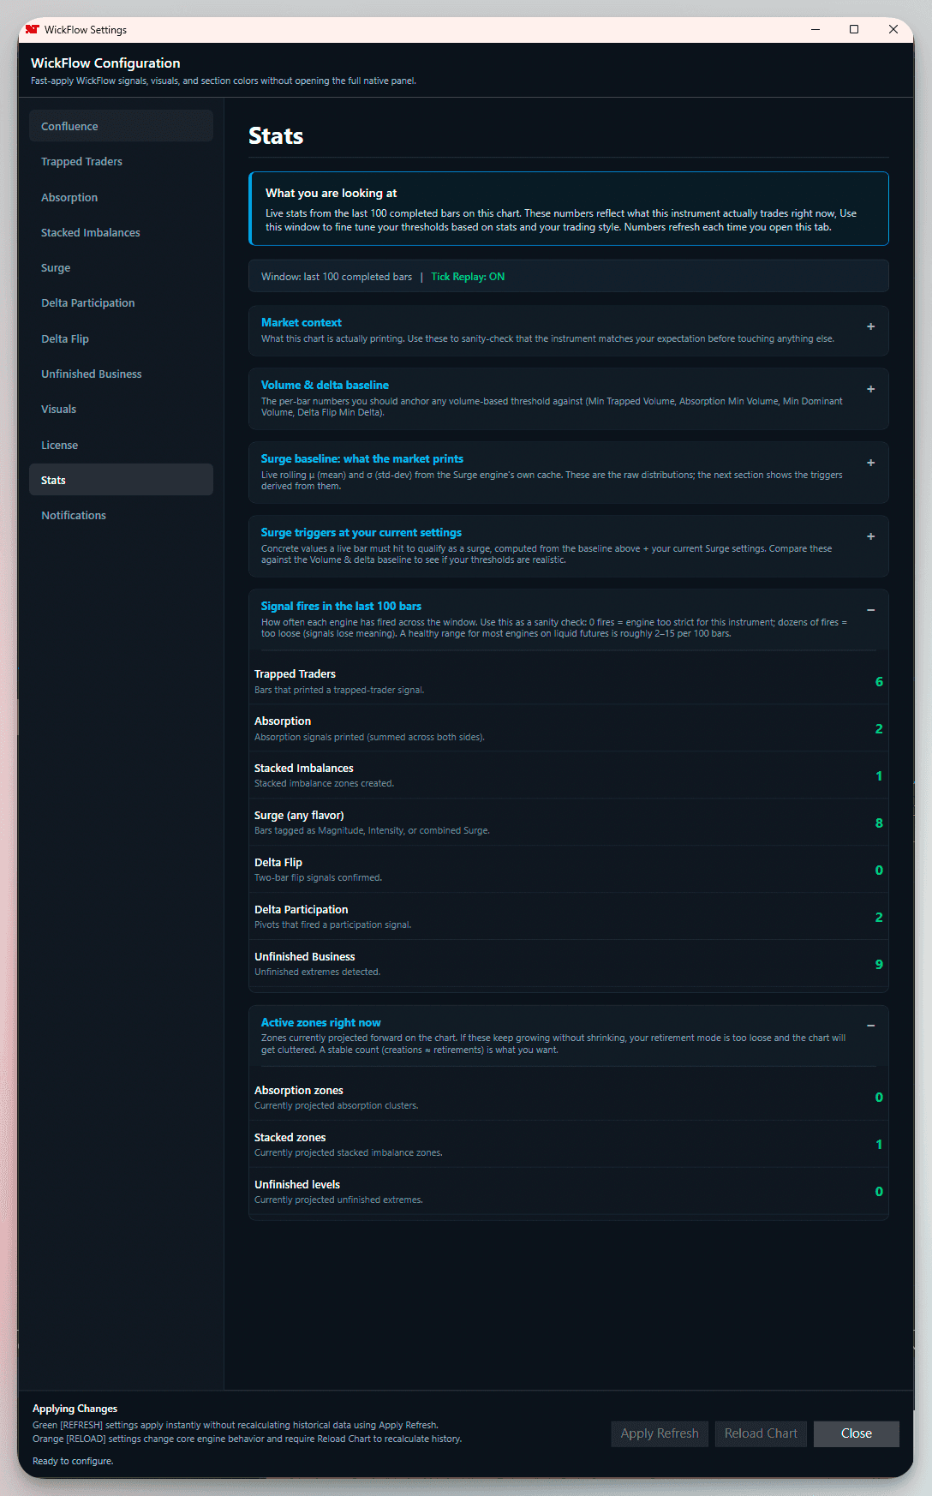Click the Apply Refresh button
Image resolution: width=932 pixels, height=1496 pixels.
pyautogui.click(x=659, y=1433)
